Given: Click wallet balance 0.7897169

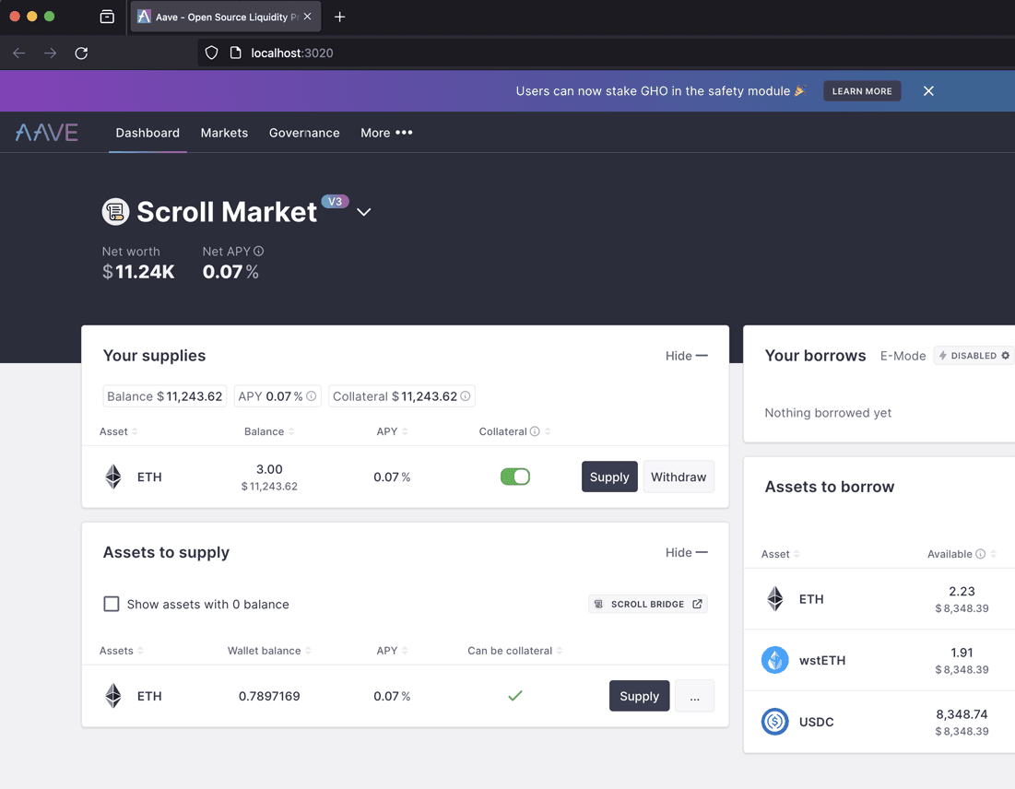Looking at the screenshot, I should (269, 696).
